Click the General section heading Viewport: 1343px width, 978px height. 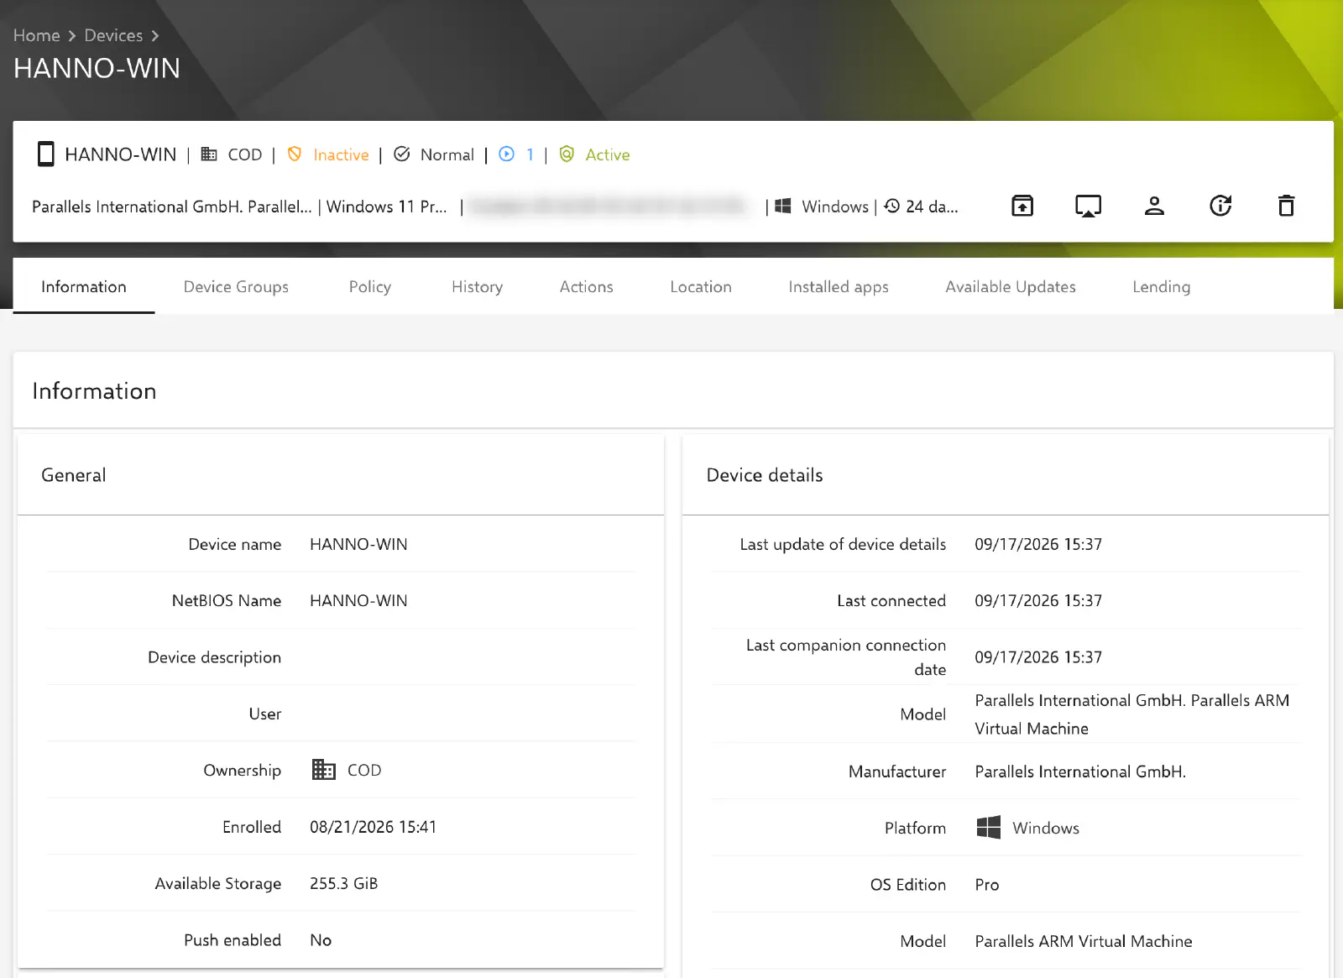tap(74, 475)
